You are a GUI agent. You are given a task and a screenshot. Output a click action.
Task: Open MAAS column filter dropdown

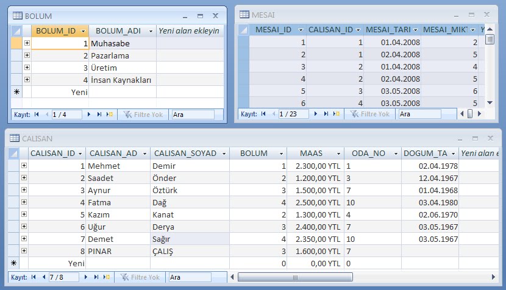[338, 154]
